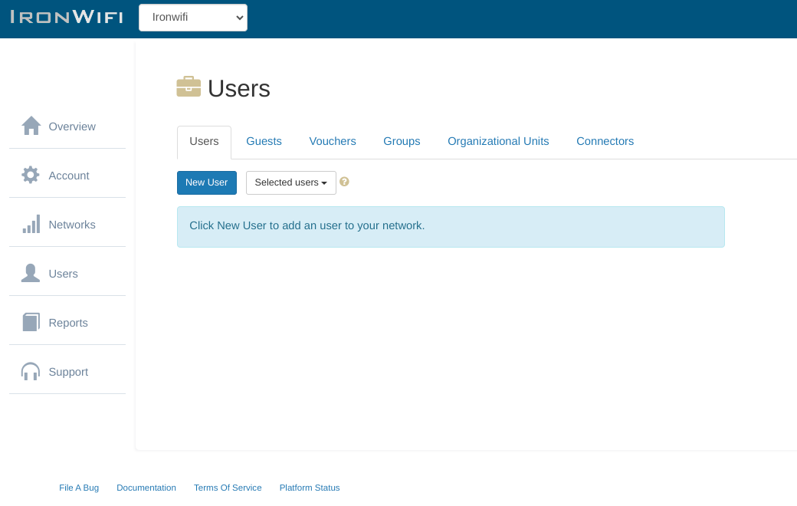Click the Networks signal bars icon
This screenshot has height=506, width=797.
coord(31,224)
